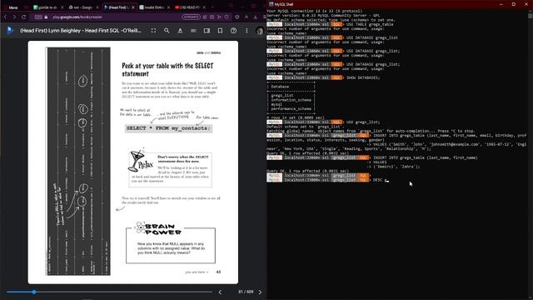This screenshot has height=300, width=533.
Task: Minimize the MySQL Shell window
Action: 501,4
